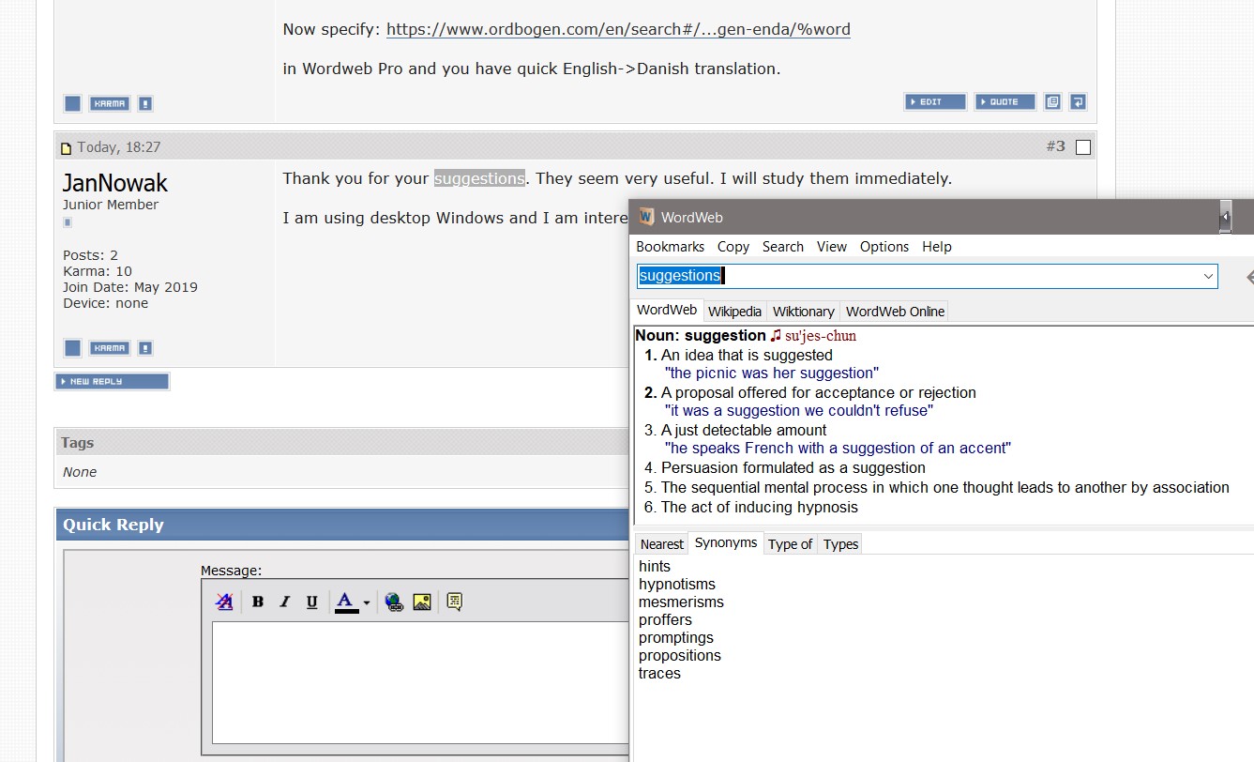Click definition 'The act of inducing hypnosis'
Image resolution: width=1254 pixels, height=762 pixels.
pyautogui.click(x=760, y=508)
